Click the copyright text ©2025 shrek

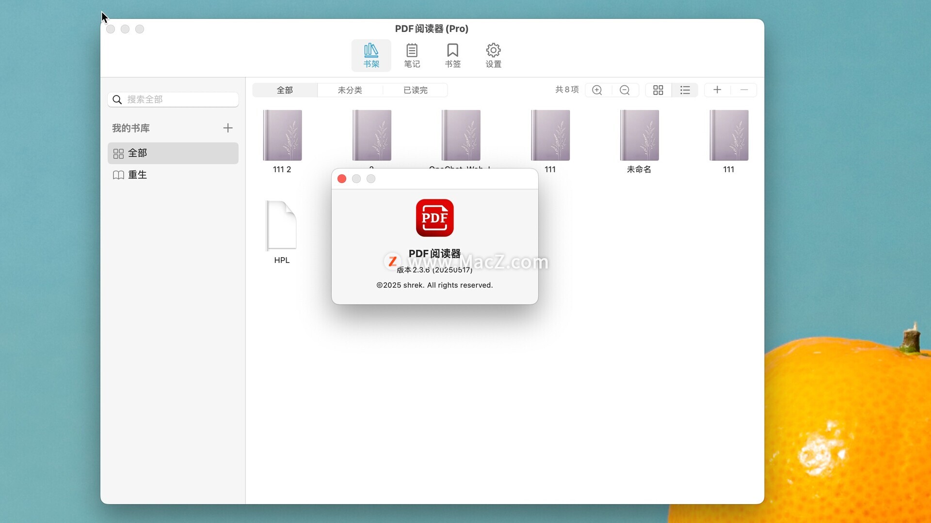coord(434,285)
